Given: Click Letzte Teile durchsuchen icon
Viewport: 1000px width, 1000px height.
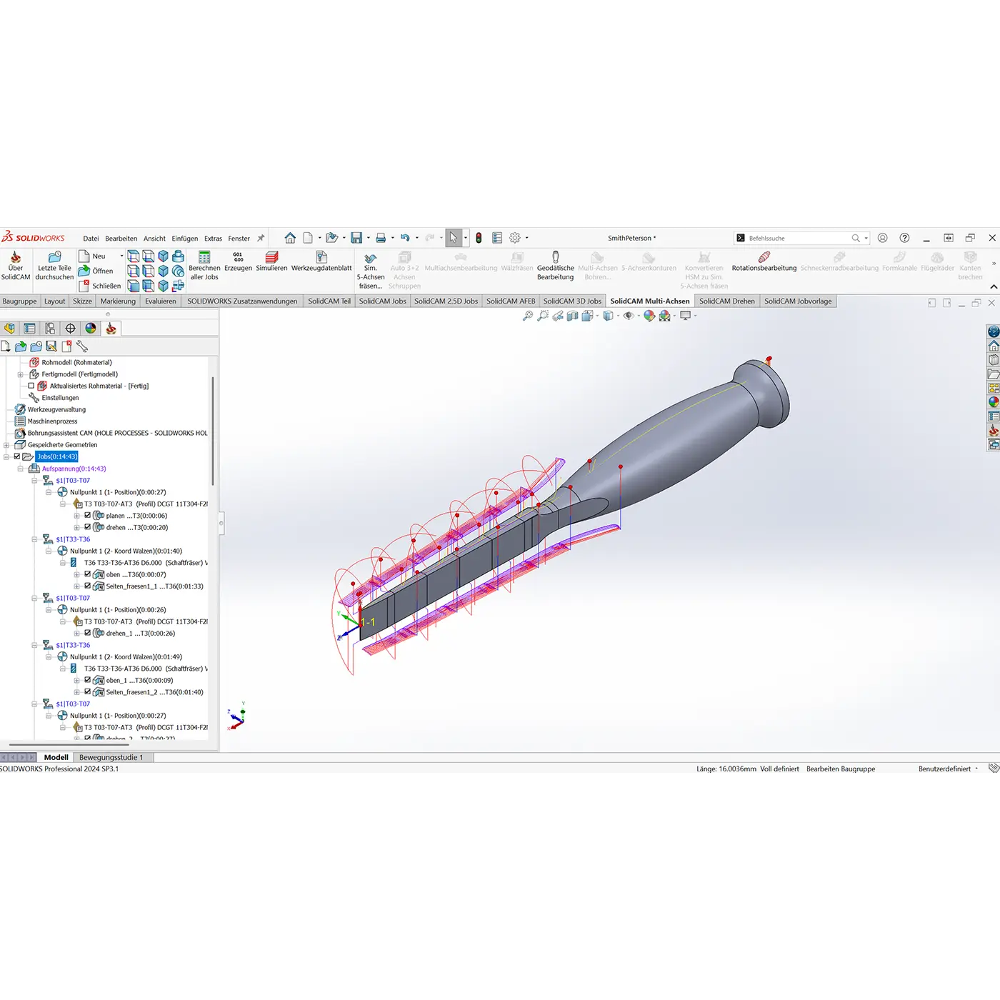Looking at the screenshot, I should 54,256.
